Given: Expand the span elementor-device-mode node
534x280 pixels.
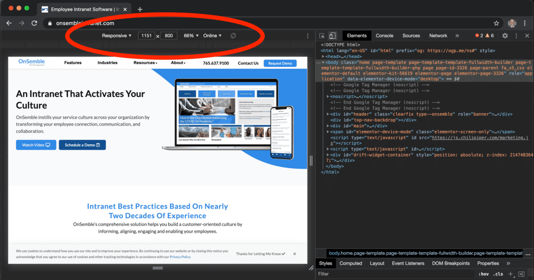Looking at the screenshot, I should coord(328,131).
